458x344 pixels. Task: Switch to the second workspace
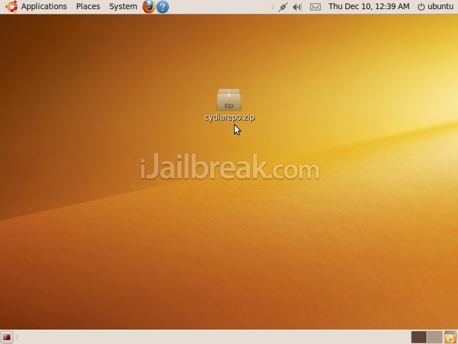435,337
